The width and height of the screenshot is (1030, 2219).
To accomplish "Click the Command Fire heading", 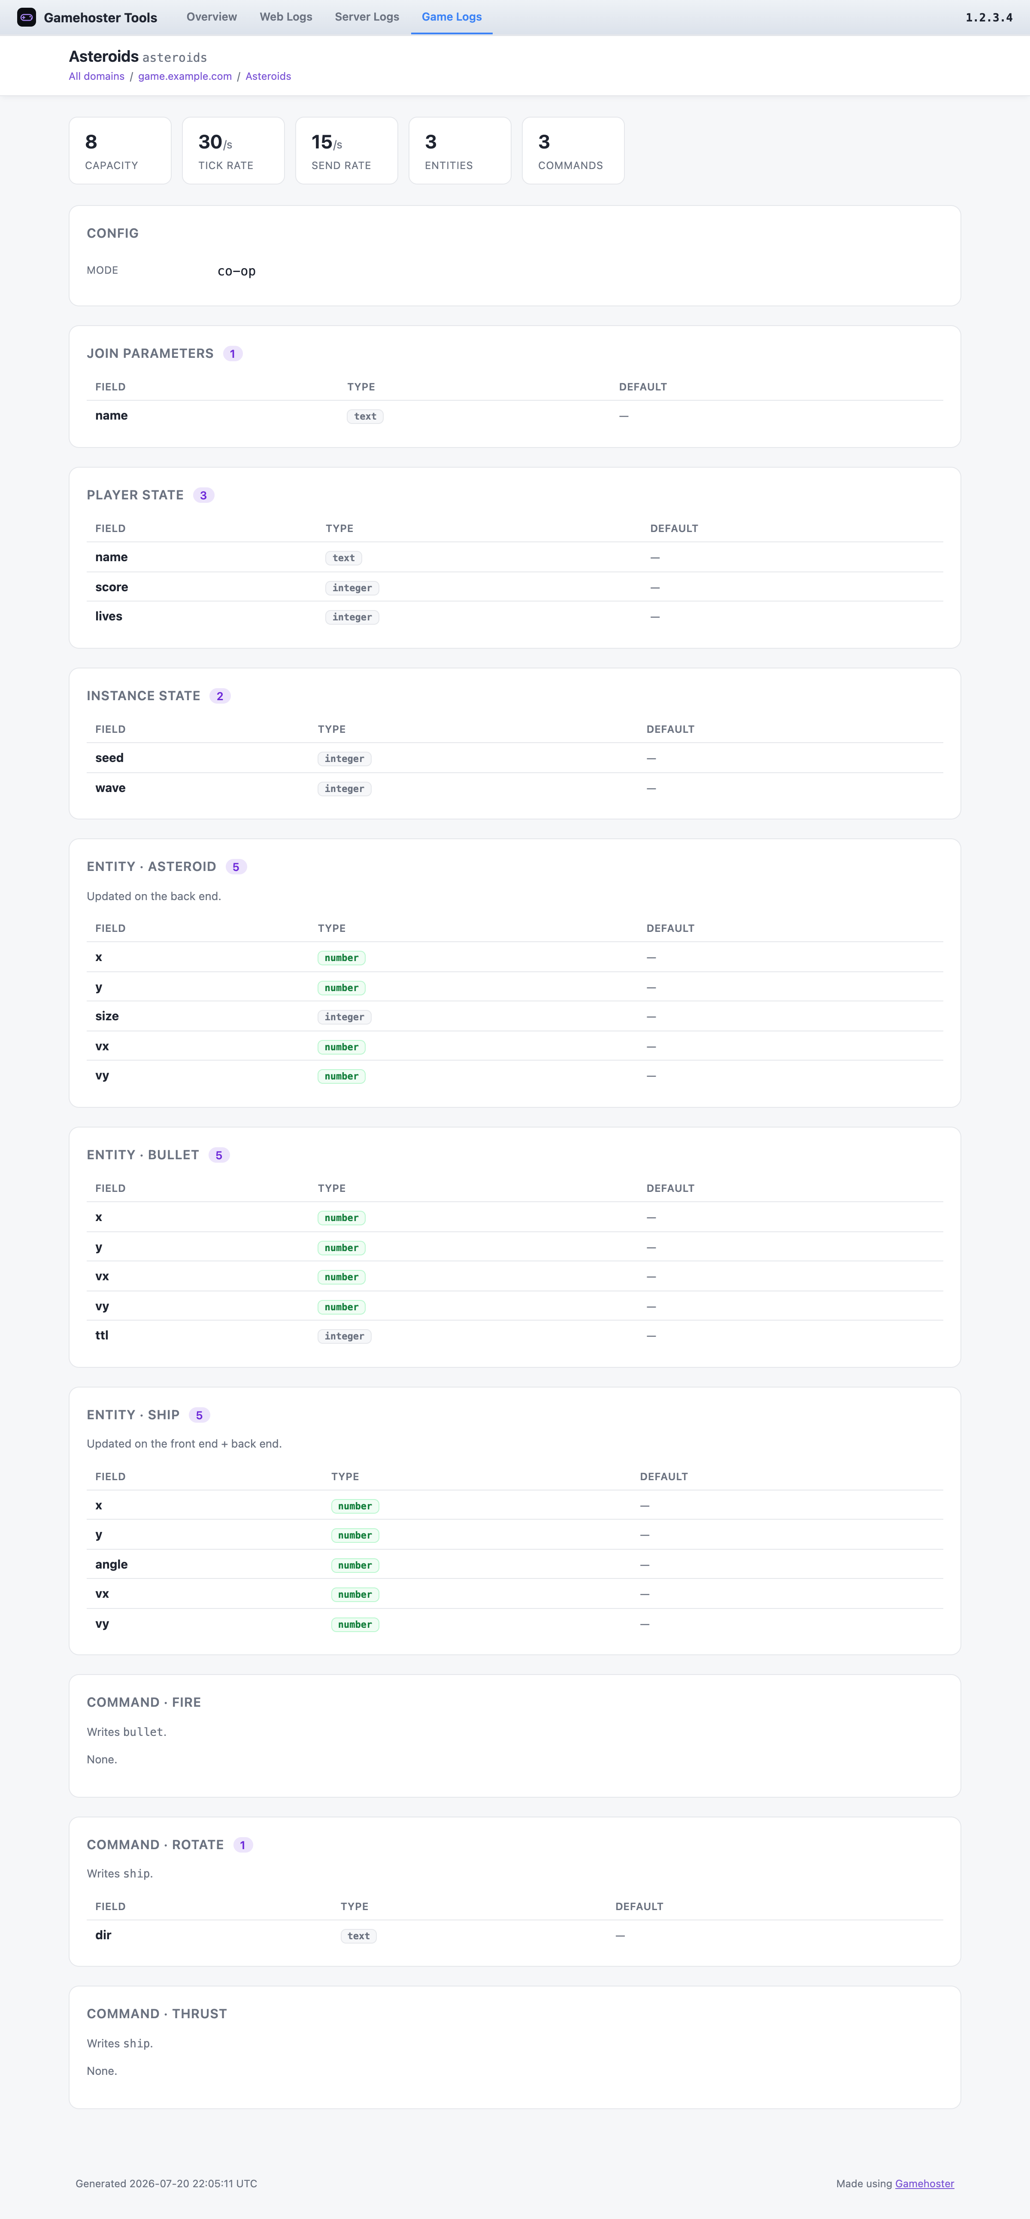I will 143,1702.
